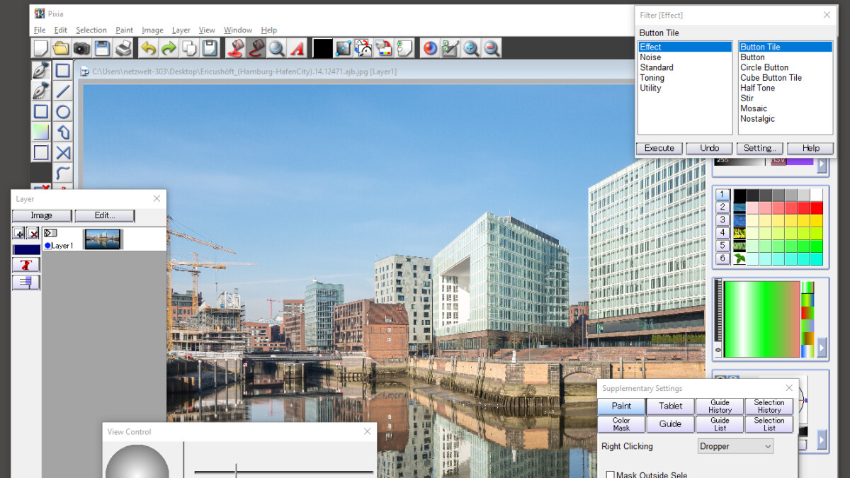Screen dimensions: 850x478
Task: Expand the gradient panel arrow button
Action: [x=821, y=348]
